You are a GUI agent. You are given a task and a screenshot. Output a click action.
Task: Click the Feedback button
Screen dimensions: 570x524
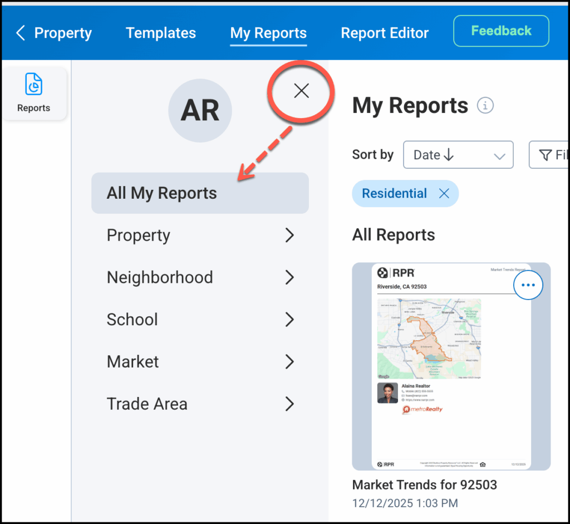[x=501, y=31]
